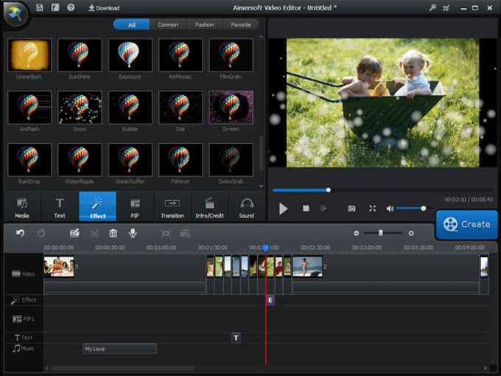Click the save floppy disk icon
The width and height of the screenshot is (501, 376).
[40, 7]
